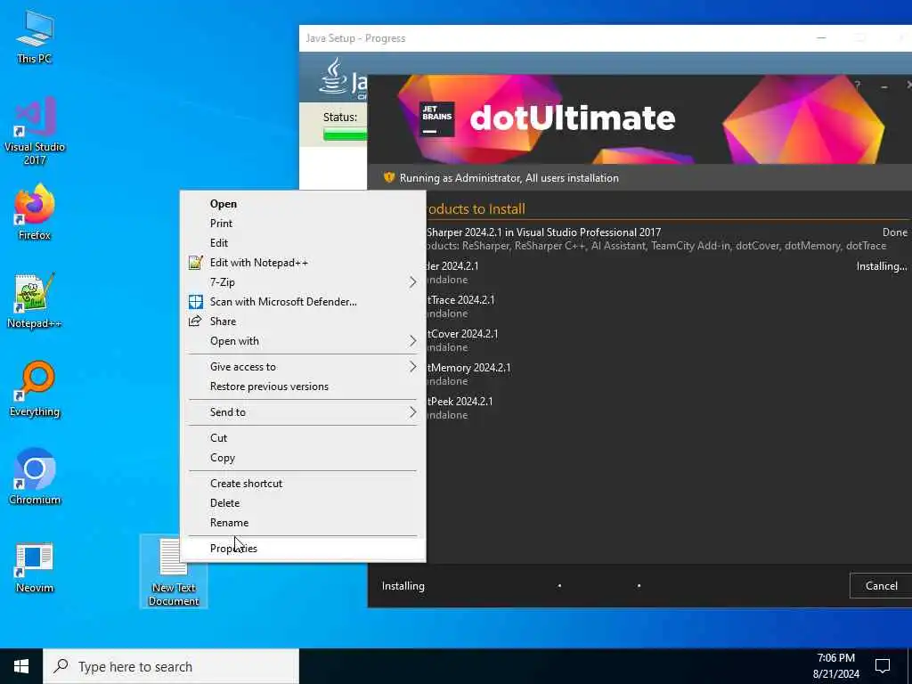Select the Notepad++ desktop shortcut
912x684 pixels.
pos(35,301)
